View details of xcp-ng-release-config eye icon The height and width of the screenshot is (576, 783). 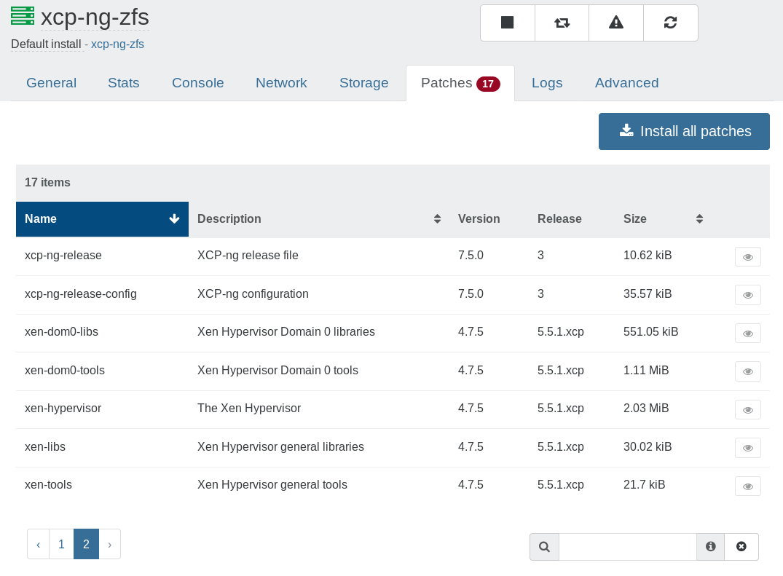pos(748,295)
